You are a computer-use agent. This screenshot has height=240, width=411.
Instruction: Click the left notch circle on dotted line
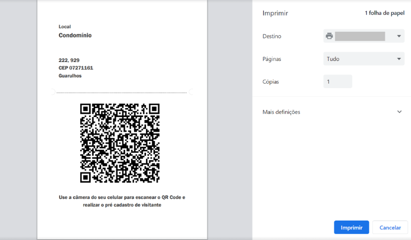click(x=51, y=92)
